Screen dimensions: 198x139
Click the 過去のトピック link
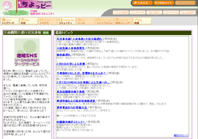coord(181,135)
